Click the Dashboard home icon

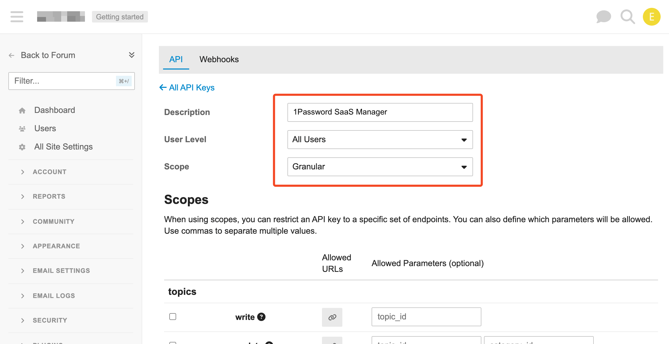click(22, 111)
